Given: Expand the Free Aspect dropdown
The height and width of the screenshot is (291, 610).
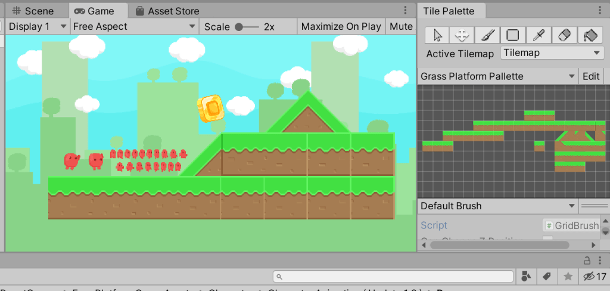Looking at the screenshot, I should [x=134, y=26].
